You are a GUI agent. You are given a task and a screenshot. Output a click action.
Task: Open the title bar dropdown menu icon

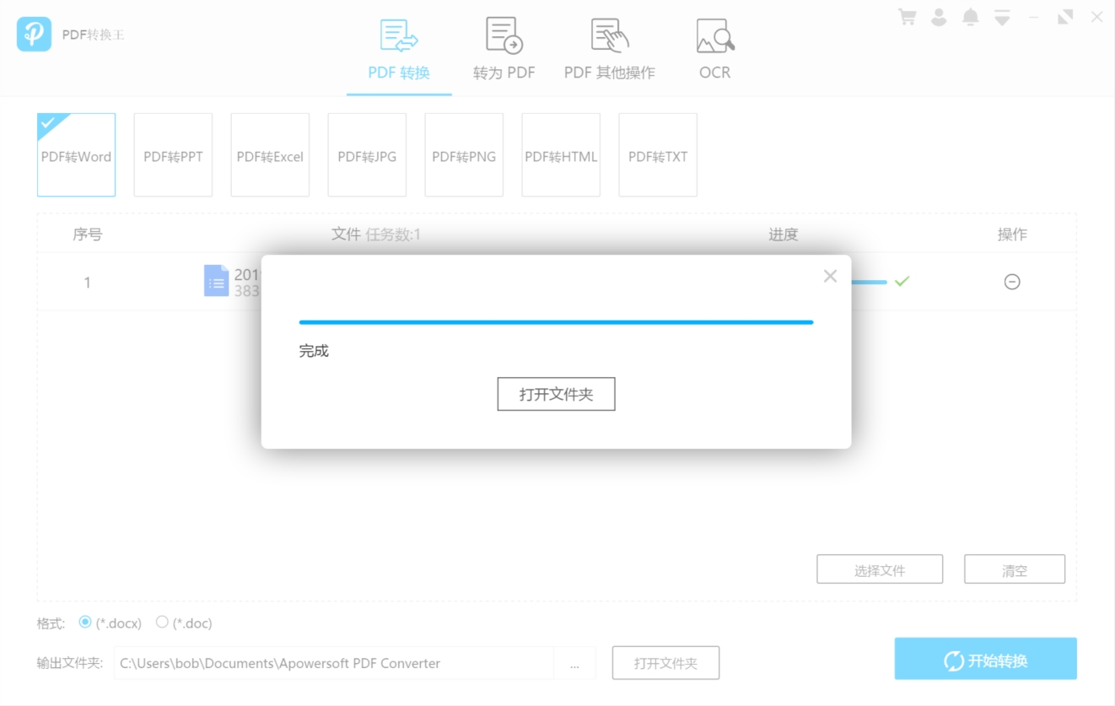coord(1002,17)
